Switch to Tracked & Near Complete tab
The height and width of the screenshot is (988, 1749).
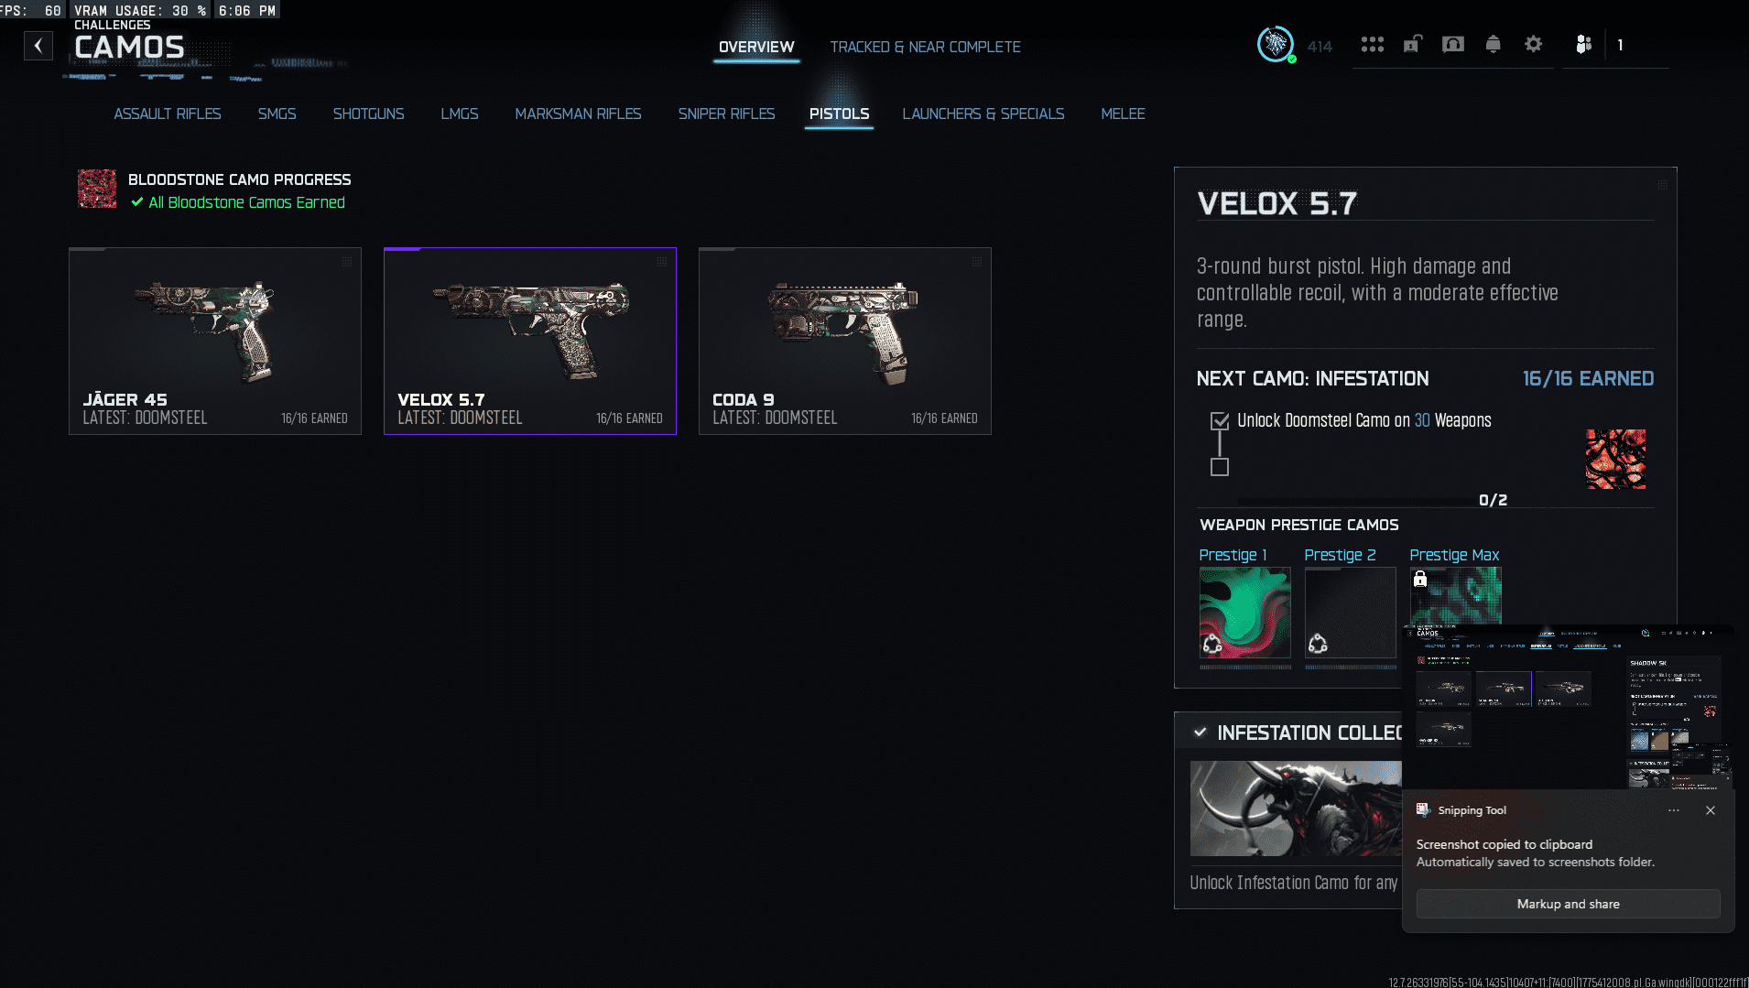tap(925, 47)
